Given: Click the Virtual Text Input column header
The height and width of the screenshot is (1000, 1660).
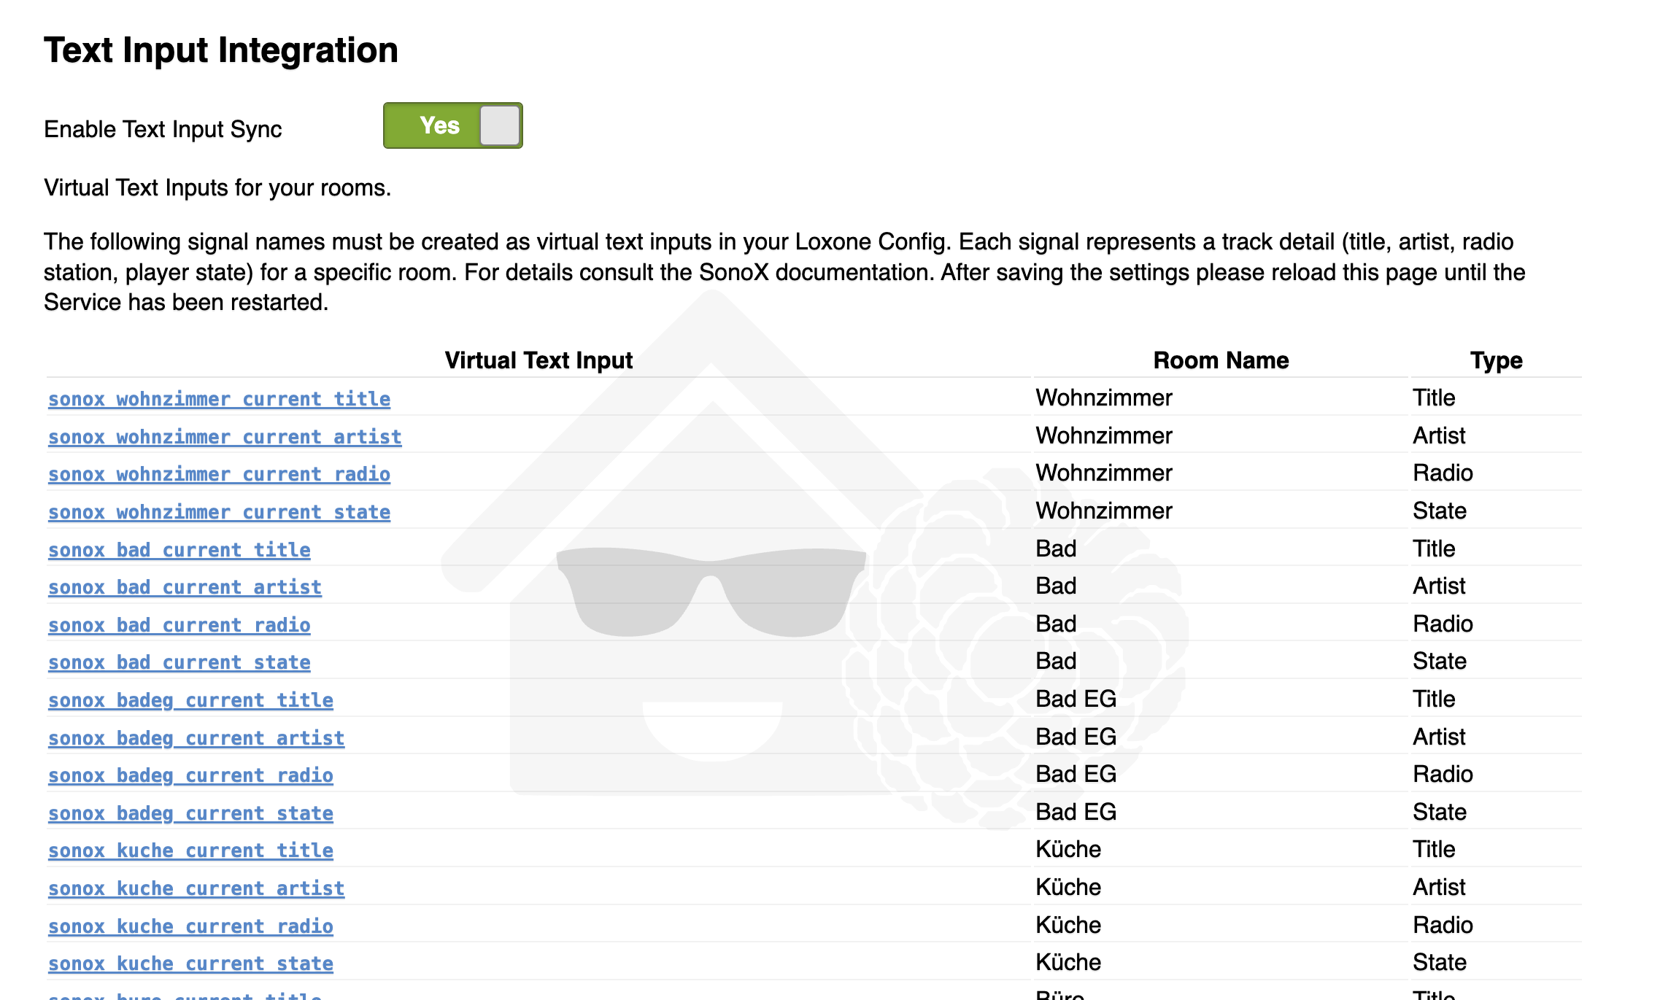Looking at the screenshot, I should coord(538,360).
